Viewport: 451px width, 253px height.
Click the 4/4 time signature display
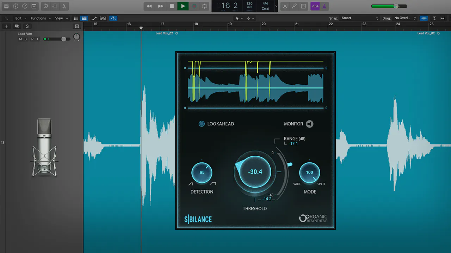coord(265,4)
